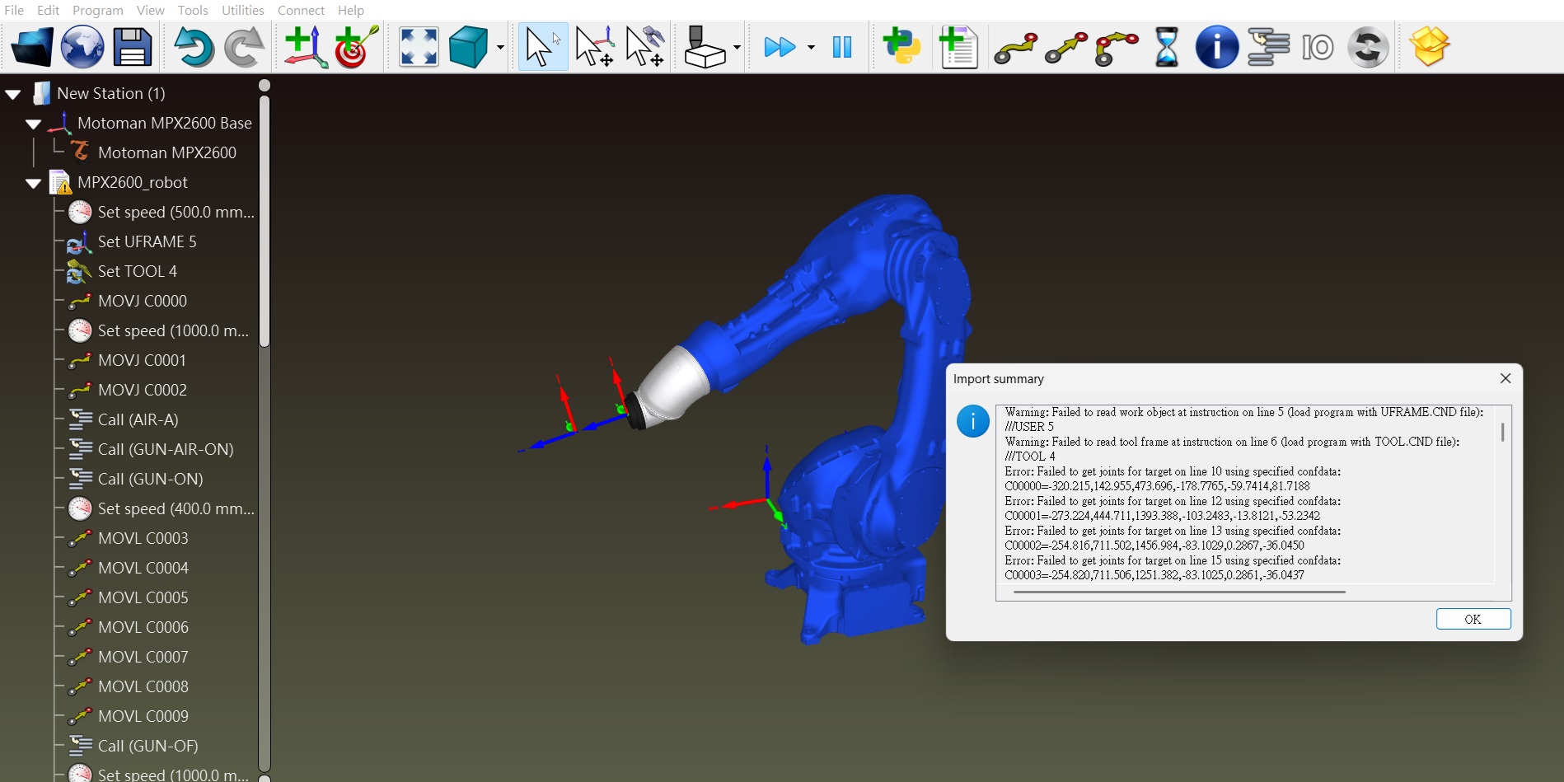Select the Set UFRAME 5 instruction
The width and height of the screenshot is (1564, 782).
(x=147, y=241)
